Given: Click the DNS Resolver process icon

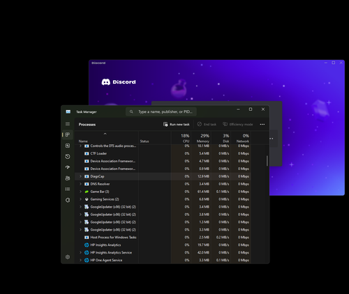Looking at the screenshot, I should click(87, 184).
